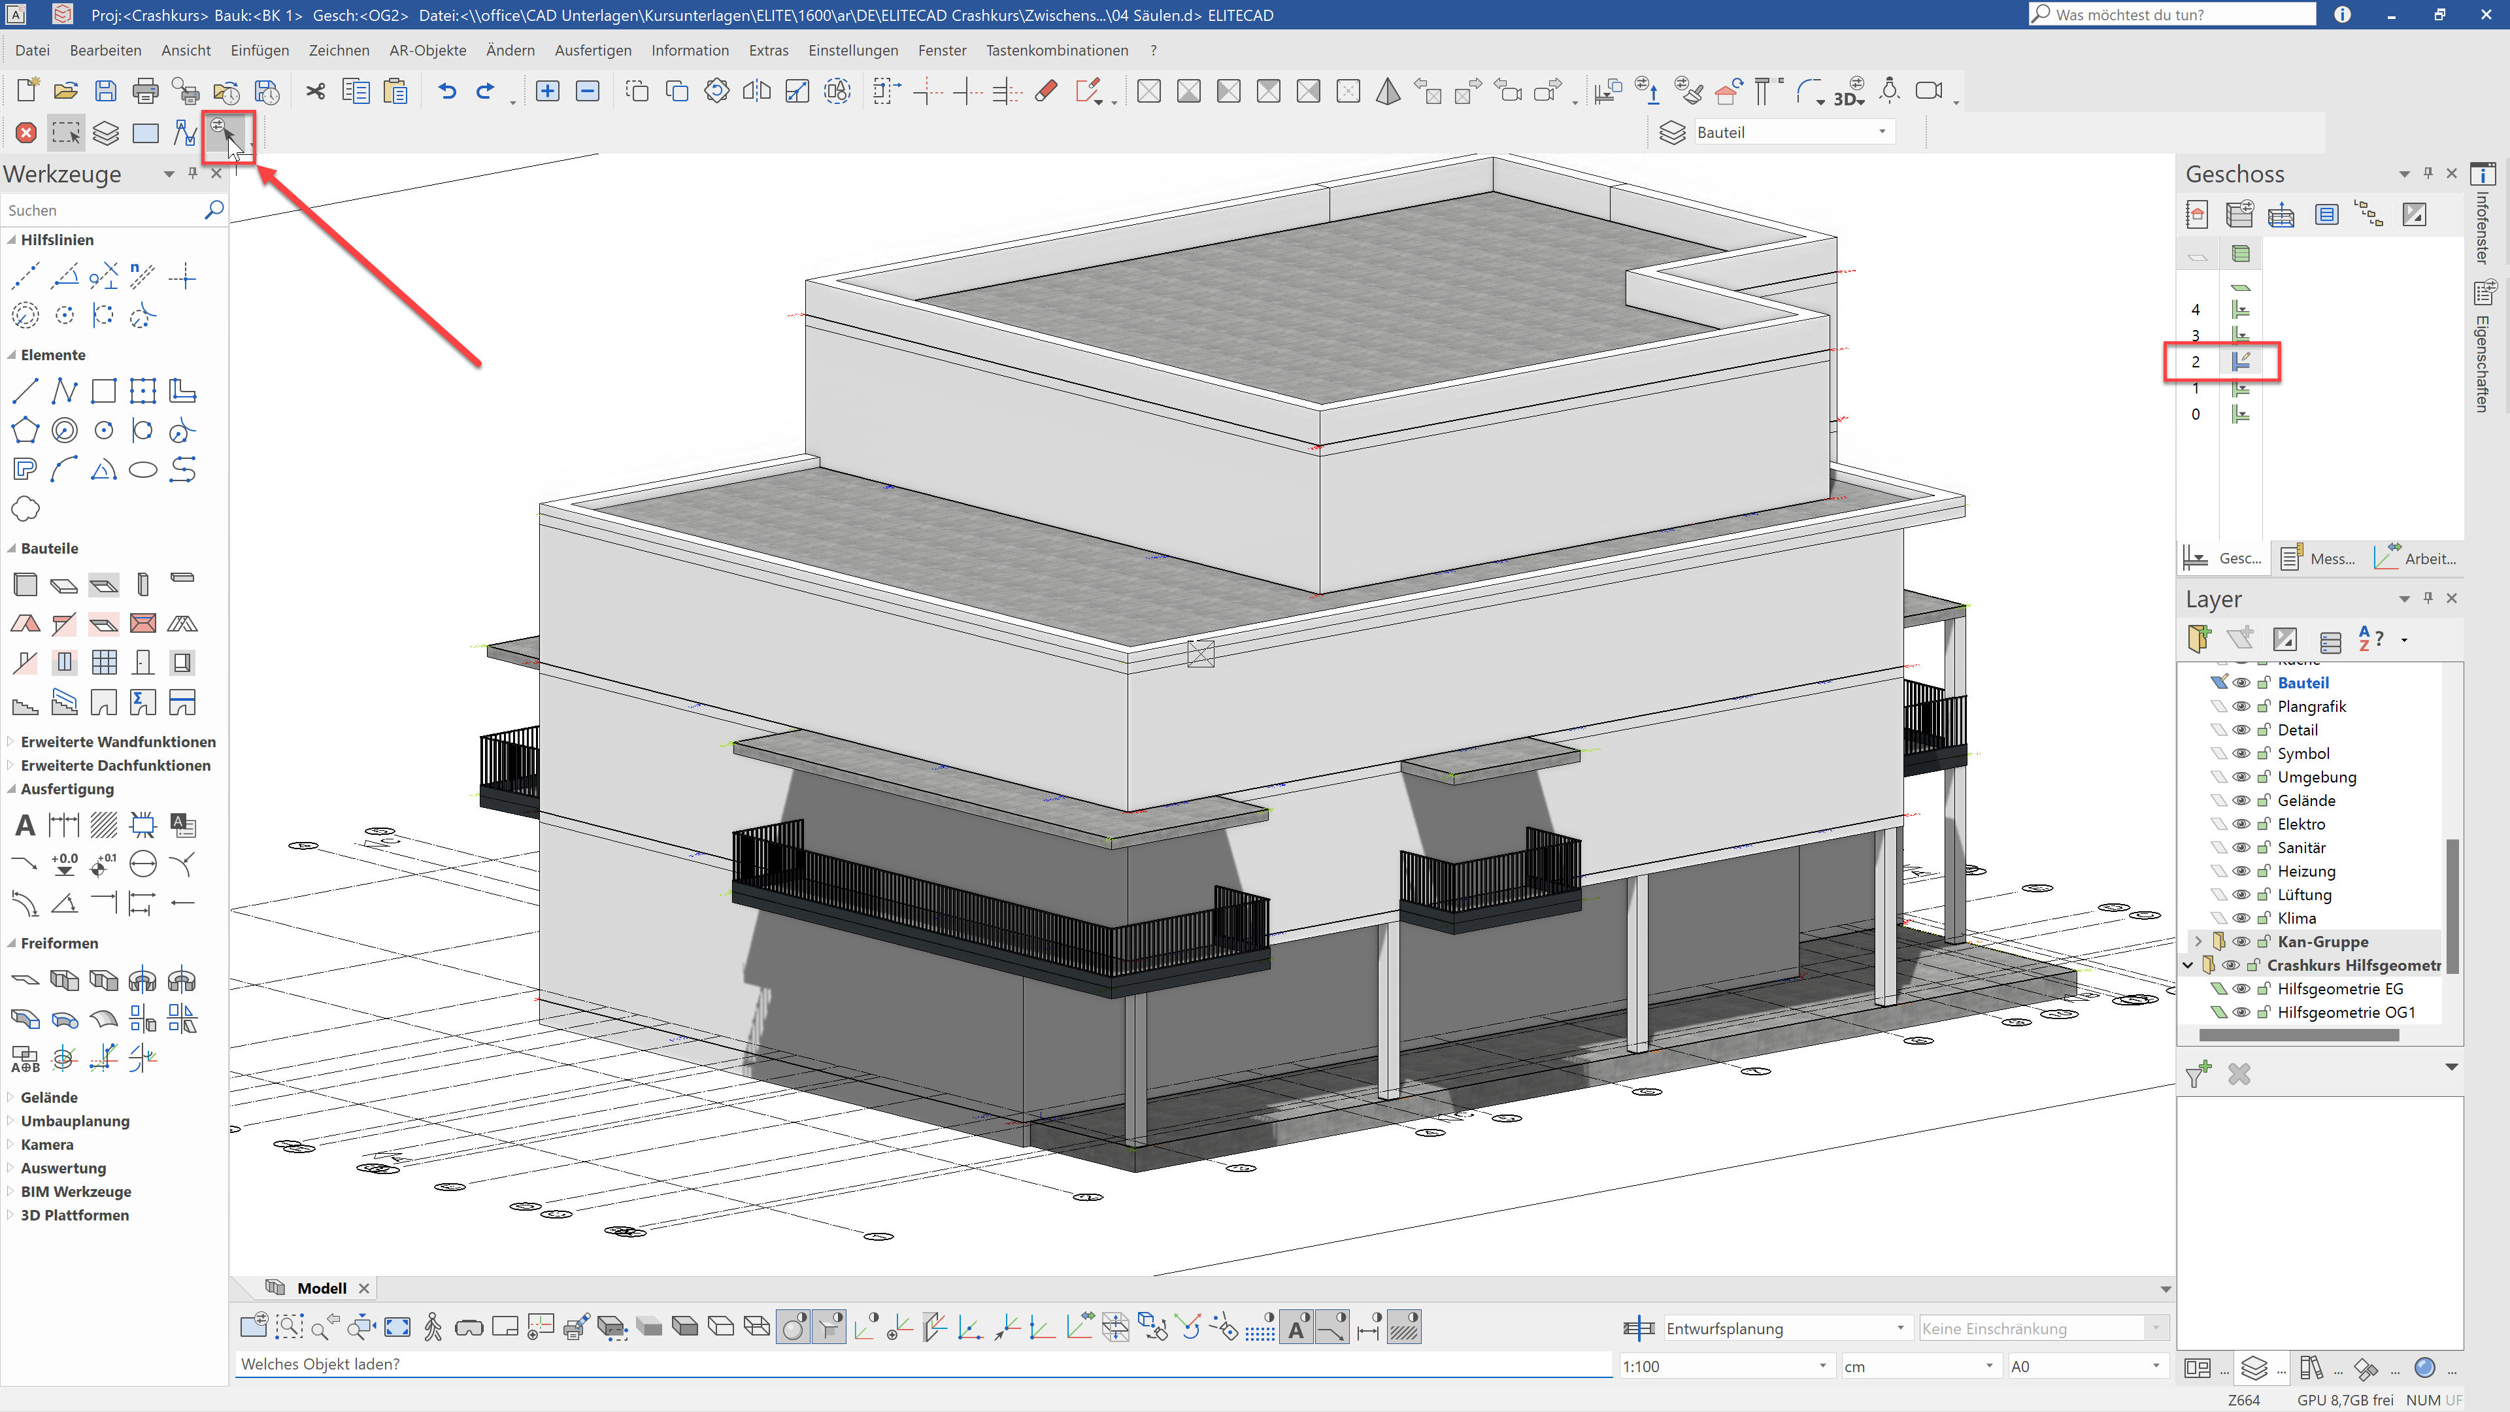Select the Ellipse tool in Elemente
The height and width of the screenshot is (1412, 2510).
coord(143,470)
